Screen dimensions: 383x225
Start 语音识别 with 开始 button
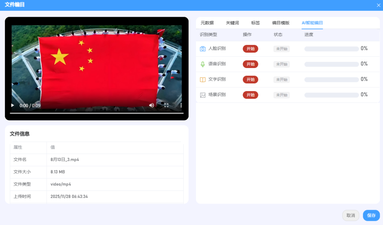point(250,64)
